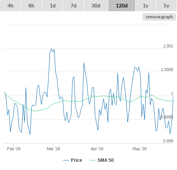Switch to the 5y range
The image size is (177, 170).
coord(166,6)
